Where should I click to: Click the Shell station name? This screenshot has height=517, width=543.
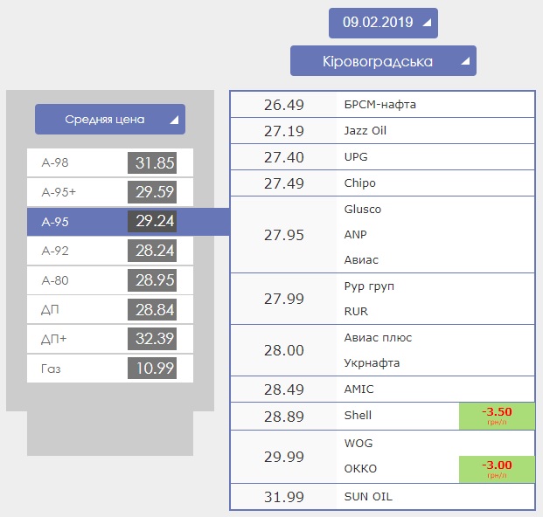pyautogui.click(x=358, y=416)
